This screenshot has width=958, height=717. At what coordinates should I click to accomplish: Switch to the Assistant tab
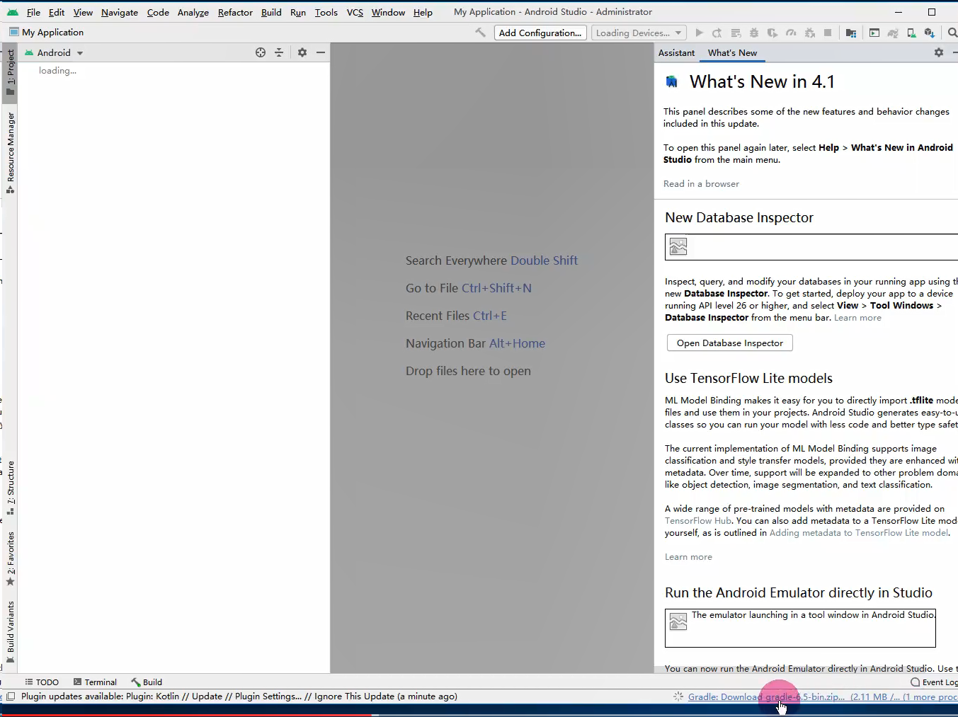[676, 52]
